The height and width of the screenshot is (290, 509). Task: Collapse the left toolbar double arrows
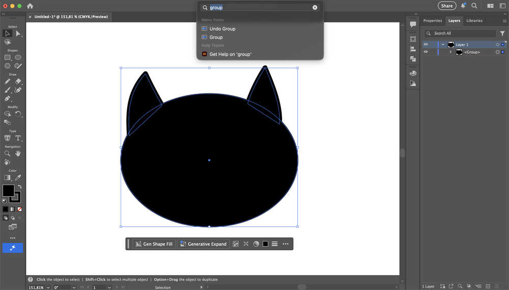tap(4, 14)
